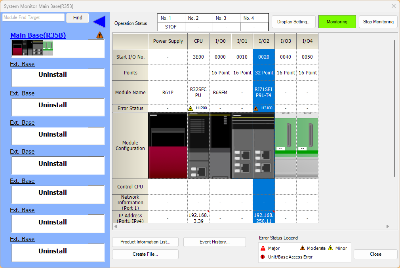Image resolution: width=400 pixels, height=268 pixels.
Task: Open Display Setting dialog
Action: 293,22
